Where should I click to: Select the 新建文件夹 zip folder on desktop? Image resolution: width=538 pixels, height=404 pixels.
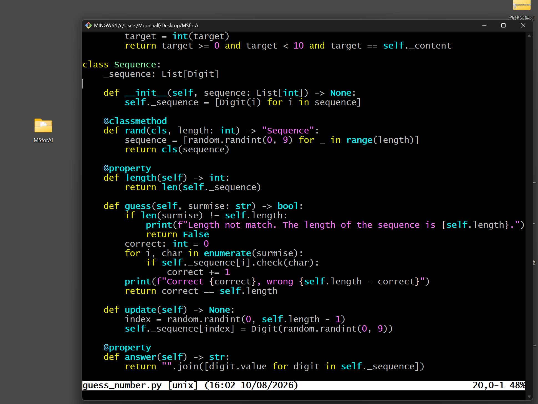coord(522,10)
